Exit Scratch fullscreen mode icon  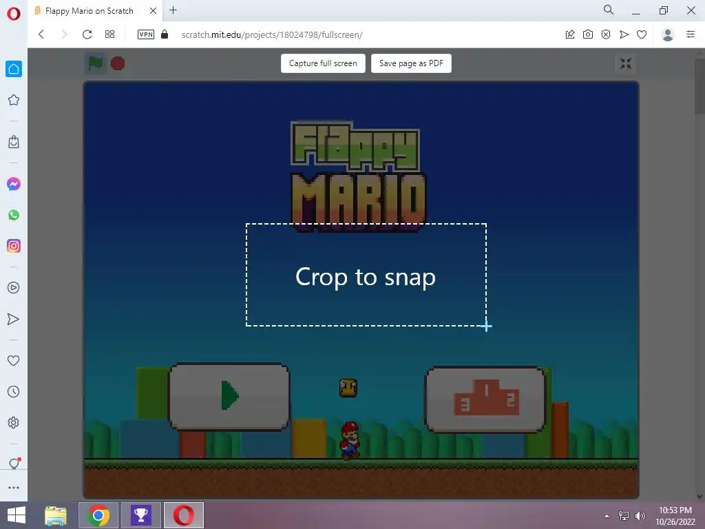626,63
